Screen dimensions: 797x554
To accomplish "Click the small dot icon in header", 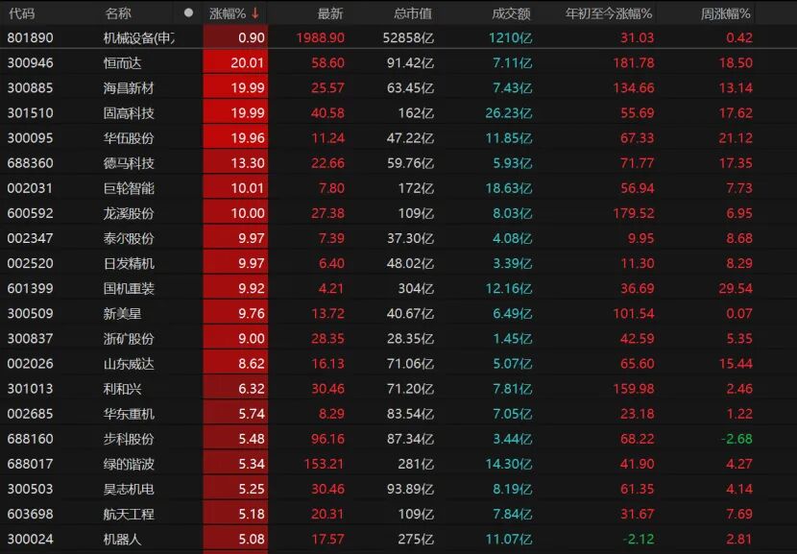I will coord(188,13).
